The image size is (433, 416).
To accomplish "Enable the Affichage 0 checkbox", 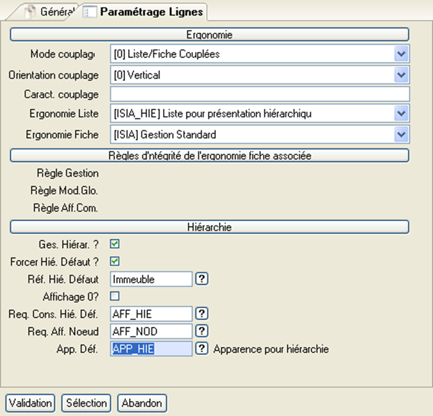I will tap(115, 296).
